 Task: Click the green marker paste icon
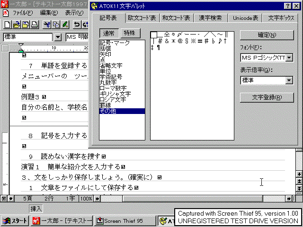click(65, 25)
